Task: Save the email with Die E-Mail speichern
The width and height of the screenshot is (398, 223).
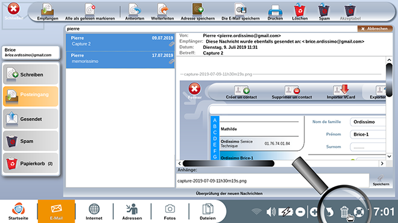Action: 241,12
